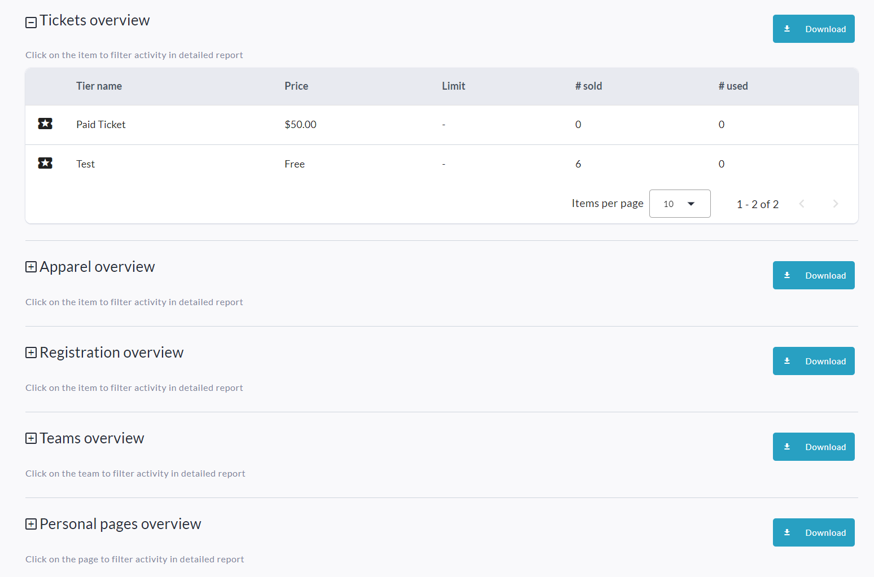Click the Paid Ticket star ticket icon

click(45, 124)
